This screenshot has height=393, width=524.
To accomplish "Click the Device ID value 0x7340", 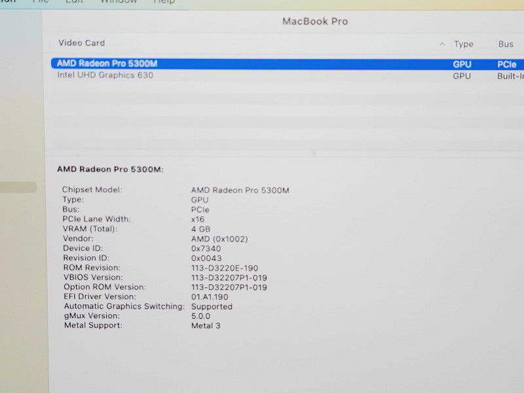I will coord(206,249).
